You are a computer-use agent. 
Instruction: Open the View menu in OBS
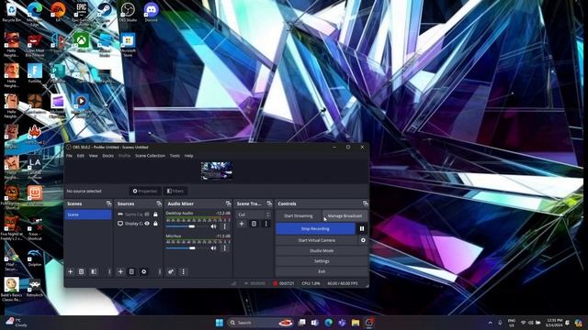(x=94, y=156)
